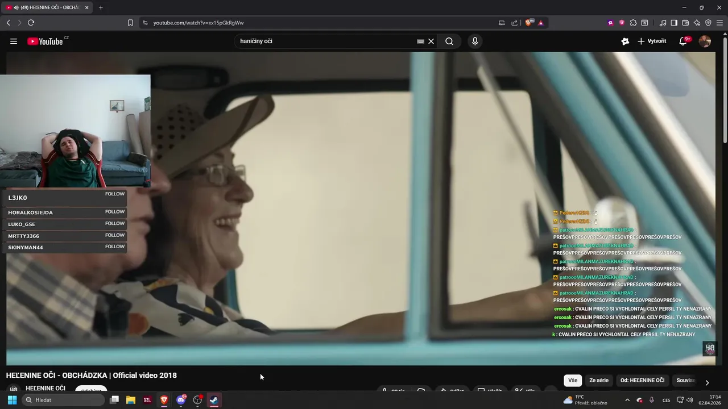Open Brave Shields lion icon

pyautogui.click(x=529, y=23)
